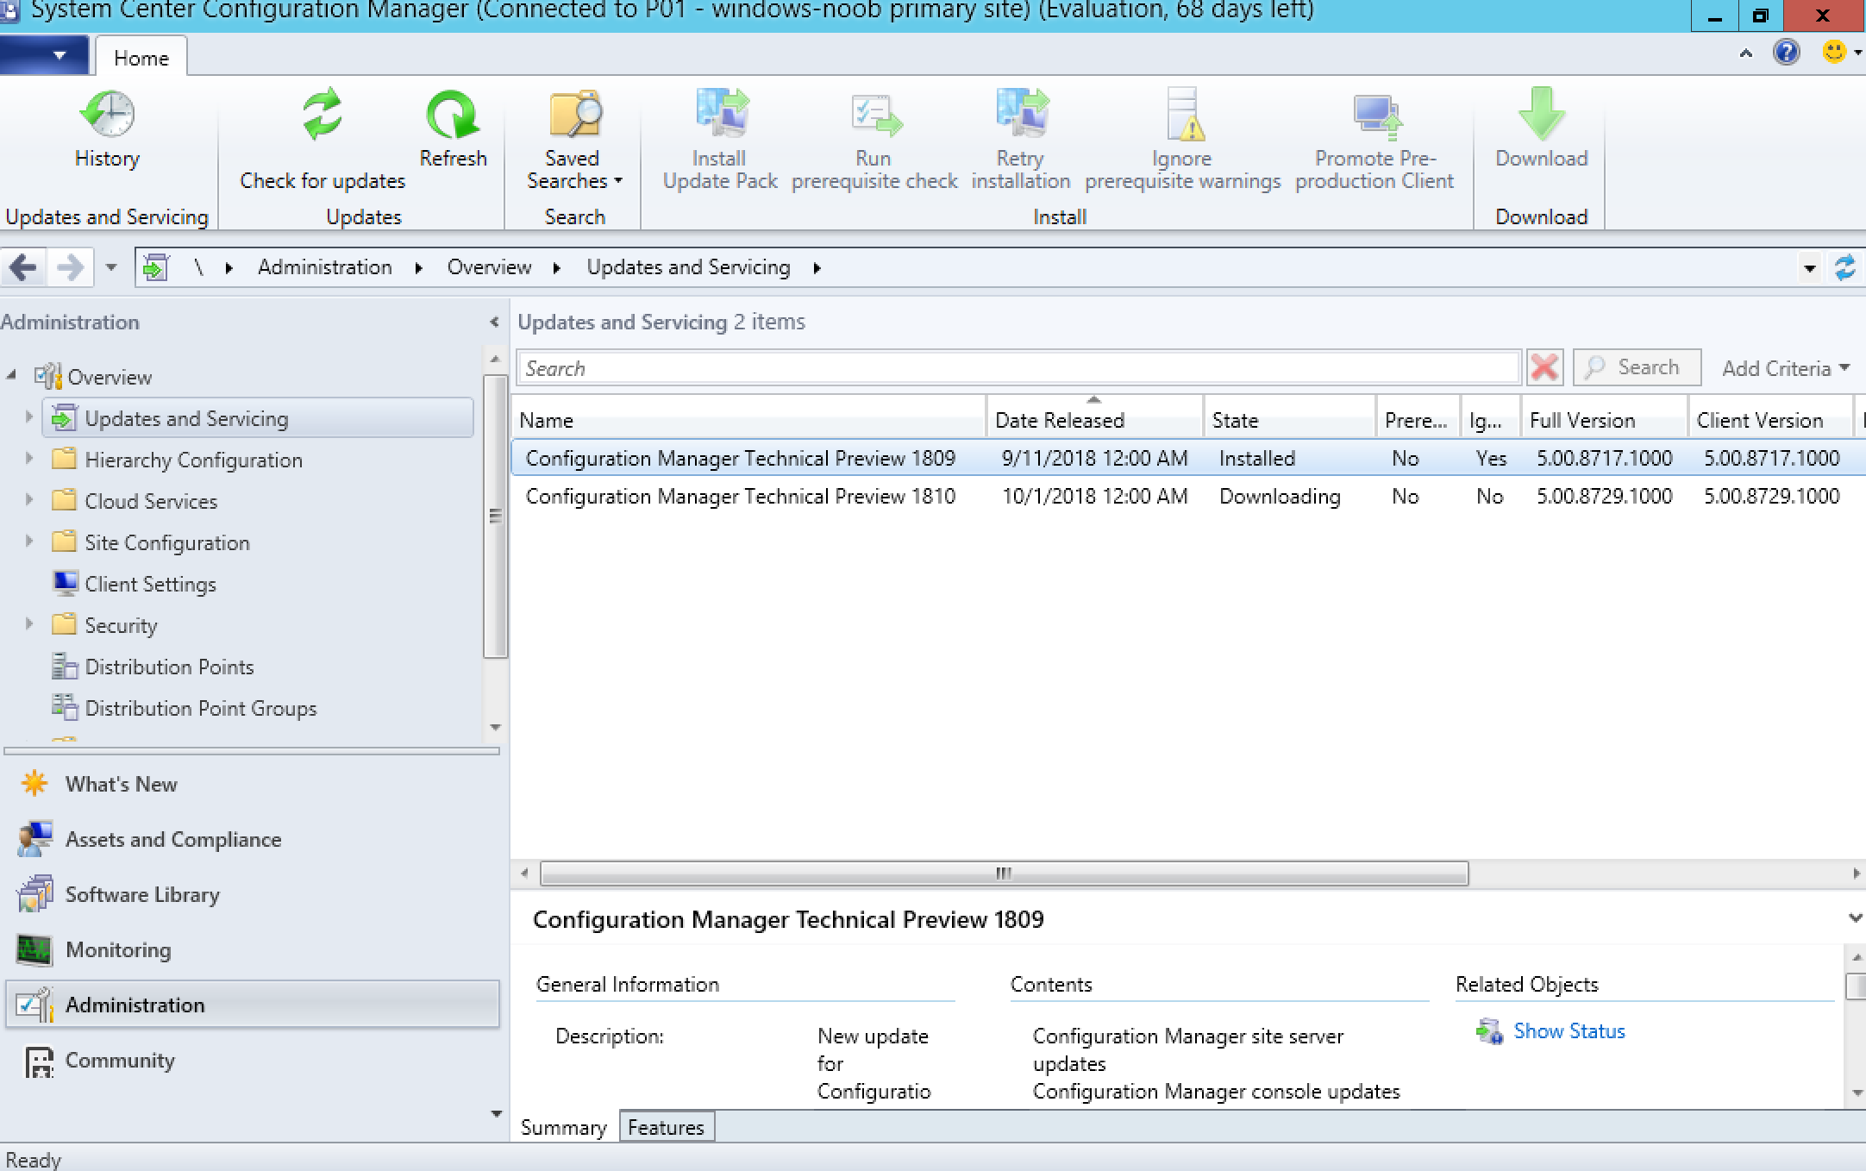Click the Show Status link
This screenshot has height=1171, width=1866.
(x=1569, y=1031)
